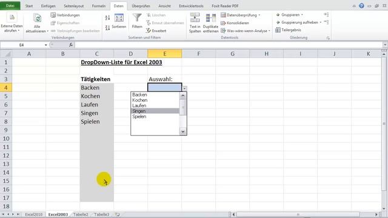The width and height of the screenshot is (388, 218).
Task: Switch to the Formeln tab
Action: [99, 6]
